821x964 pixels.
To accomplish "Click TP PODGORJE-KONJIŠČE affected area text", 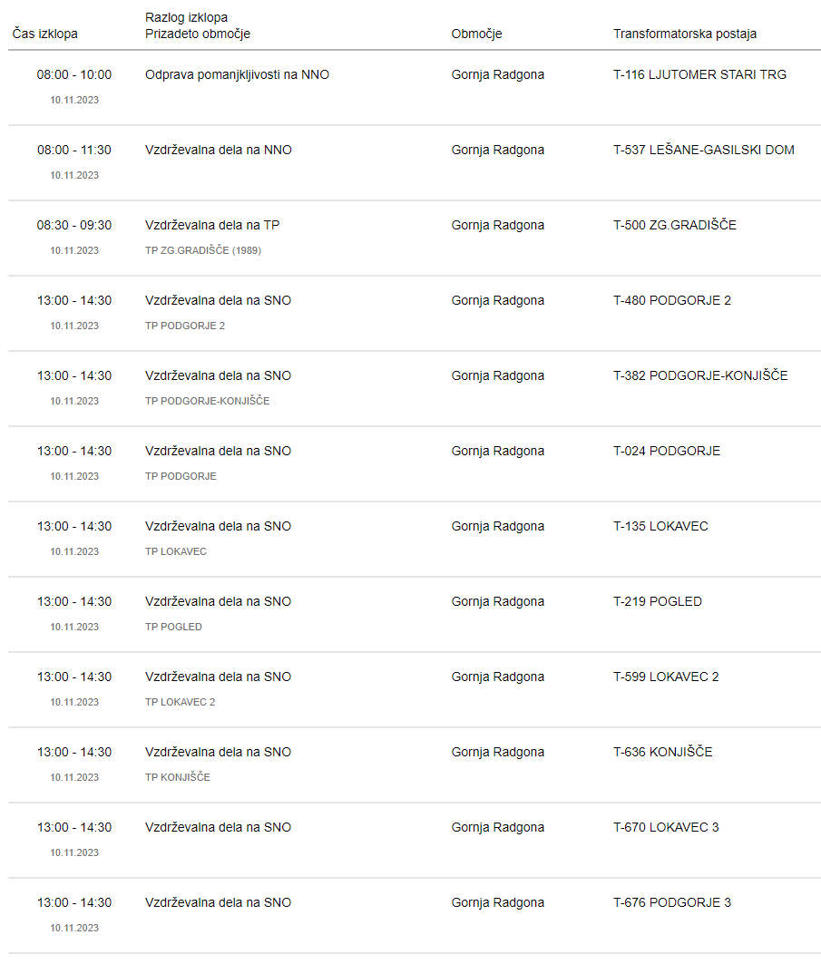I will click(207, 401).
